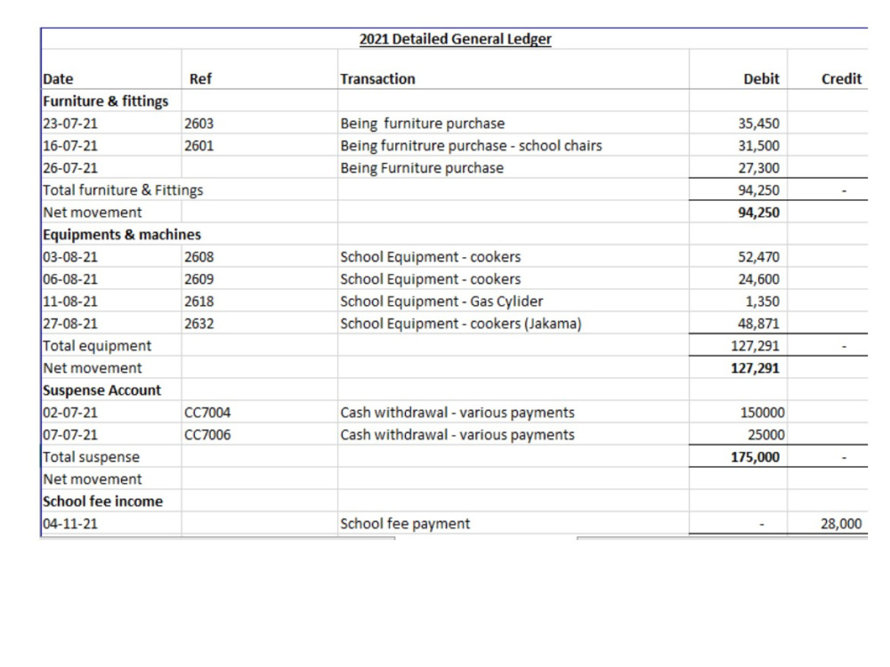Click the 'cookers (Jakama)' transaction cell

461,324
